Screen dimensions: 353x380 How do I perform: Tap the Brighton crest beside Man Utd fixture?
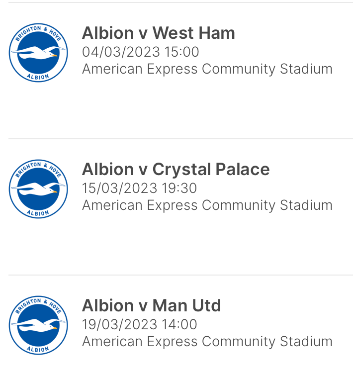pyautogui.click(x=38, y=325)
